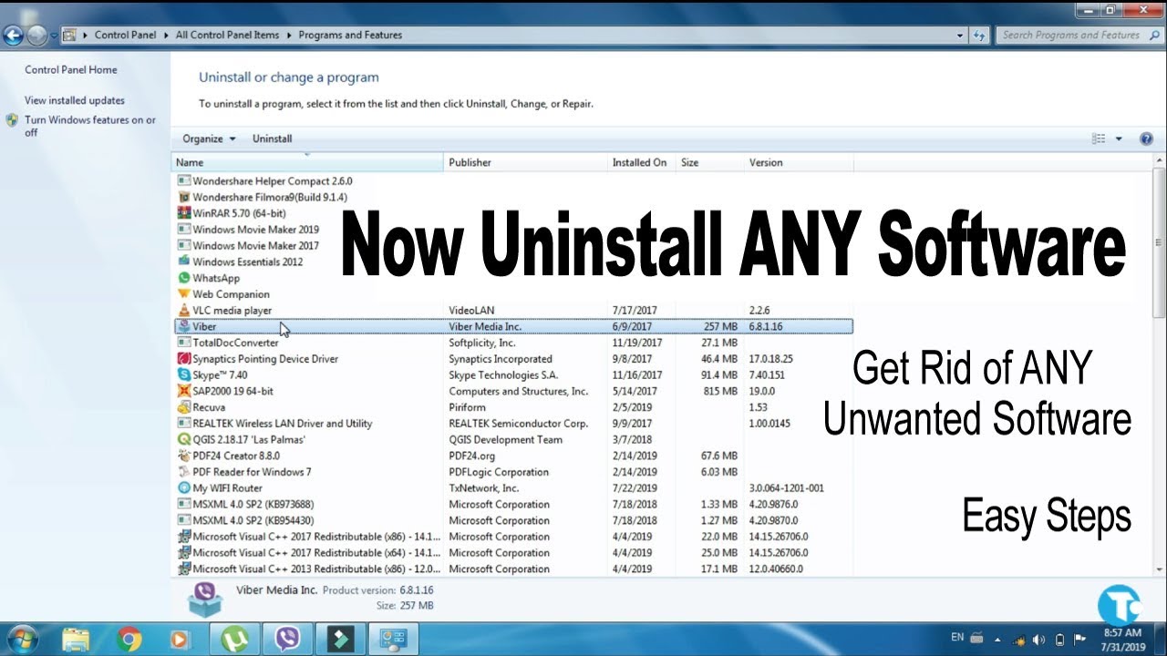Viewport: 1167px width, 656px height.
Task: Select the TotalDocConverter program row
Action: (513, 343)
